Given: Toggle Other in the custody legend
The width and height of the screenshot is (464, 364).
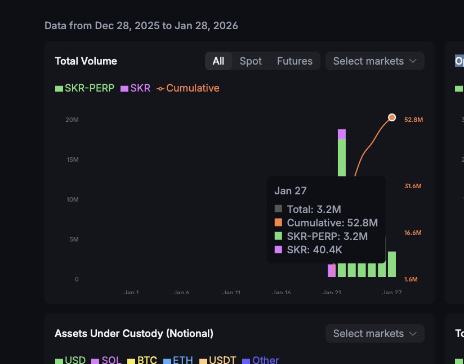Looking at the screenshot, I should 260,360.
